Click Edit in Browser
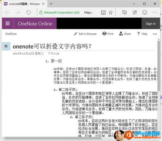162x141 pixels. pos(86,34)
